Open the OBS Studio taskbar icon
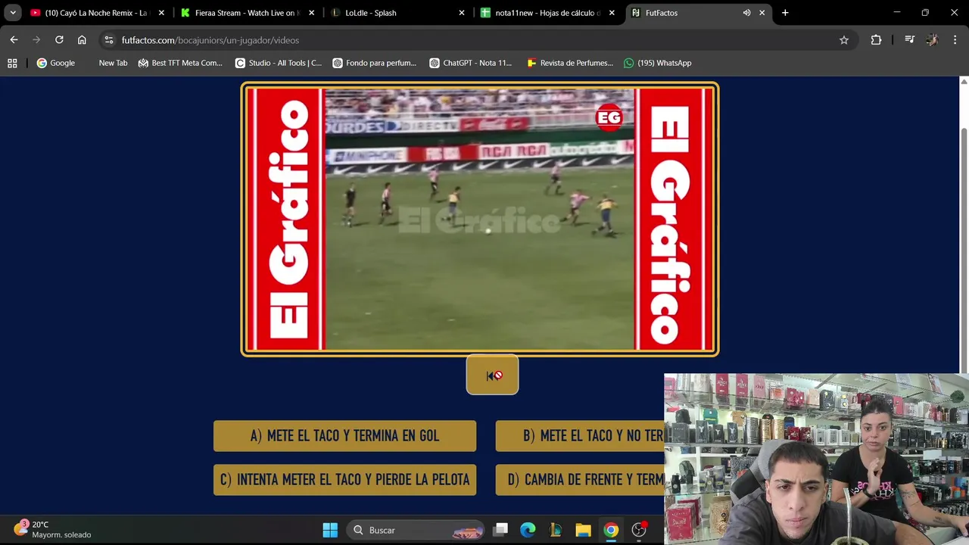This screenshot has width=969, height=545. [x=639, y=530]
